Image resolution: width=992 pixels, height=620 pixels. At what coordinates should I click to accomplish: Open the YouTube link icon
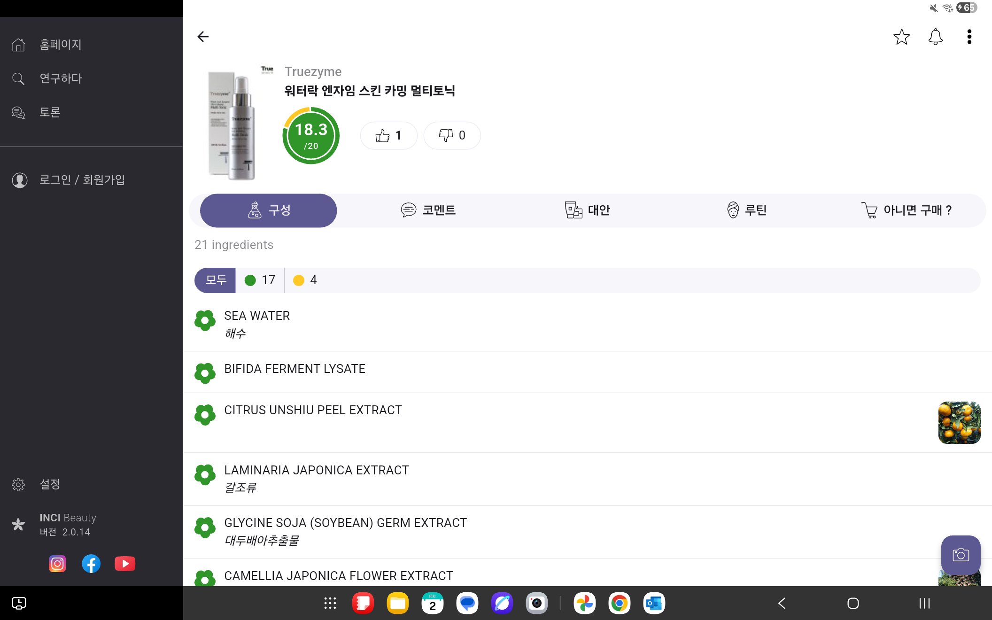point(125,564)
